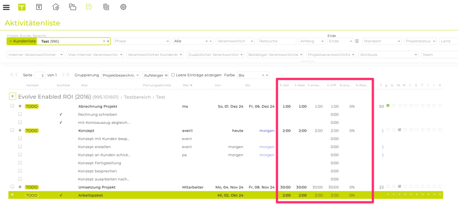Click Konzept Fertigstellung entry
The image size is (458, 205).
click(99, 163)
